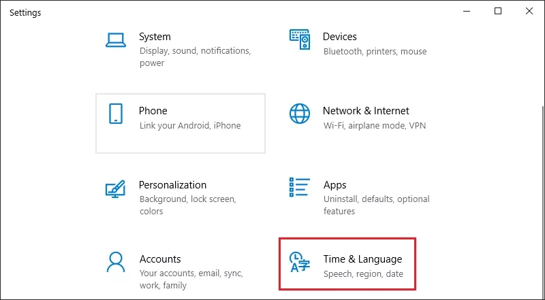Select the Network & Internet globe icon

(300, 114)
